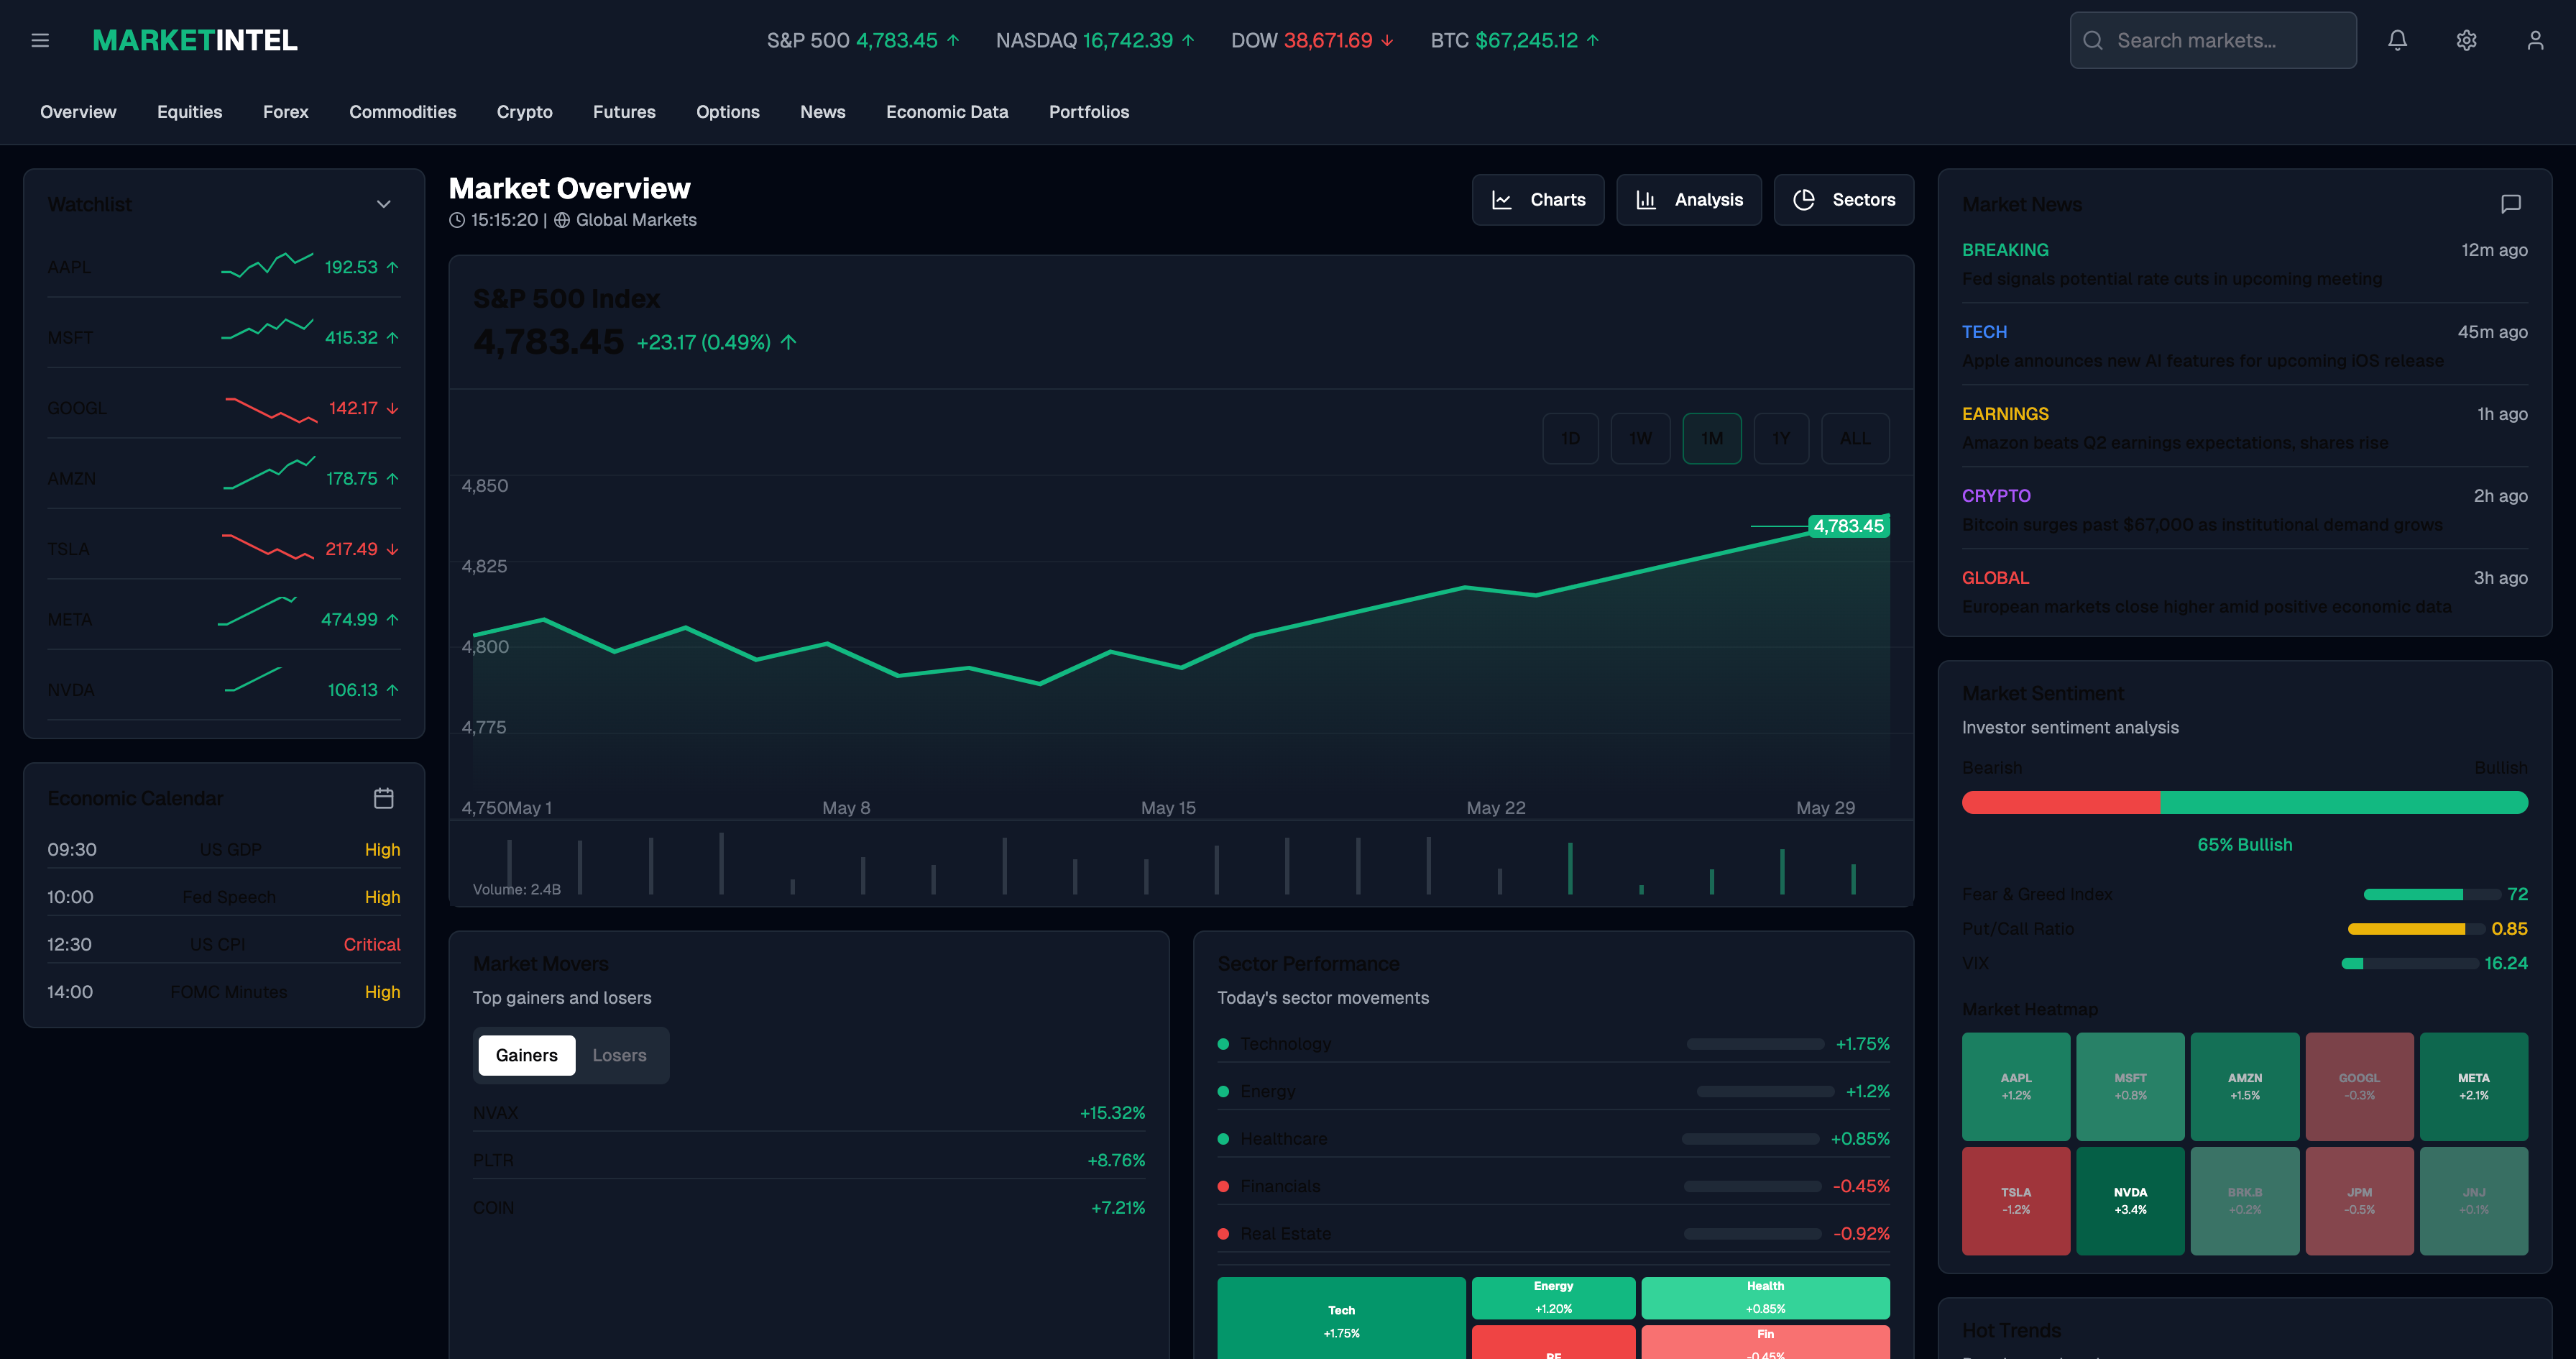Select the 1W timeframe button

click(x=1640, y=439)
